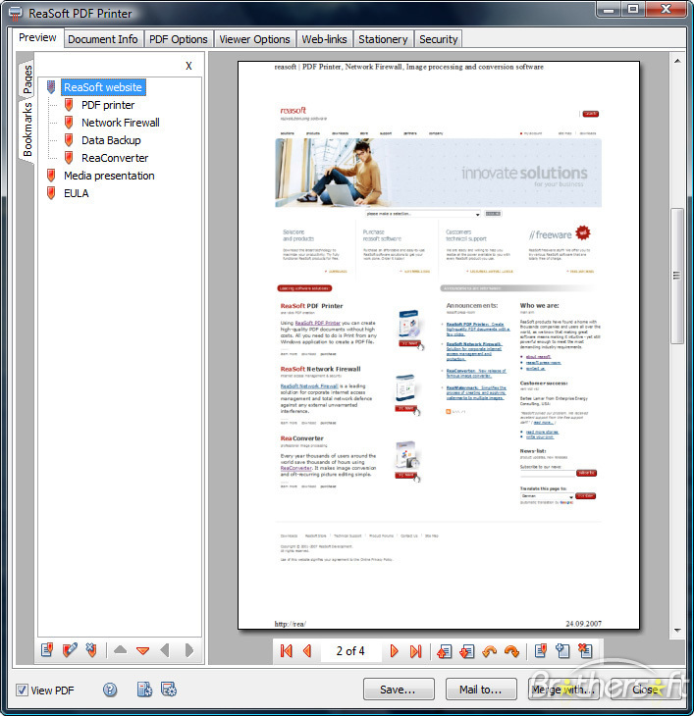Select the Data Backup bookmark

[111, 140]
